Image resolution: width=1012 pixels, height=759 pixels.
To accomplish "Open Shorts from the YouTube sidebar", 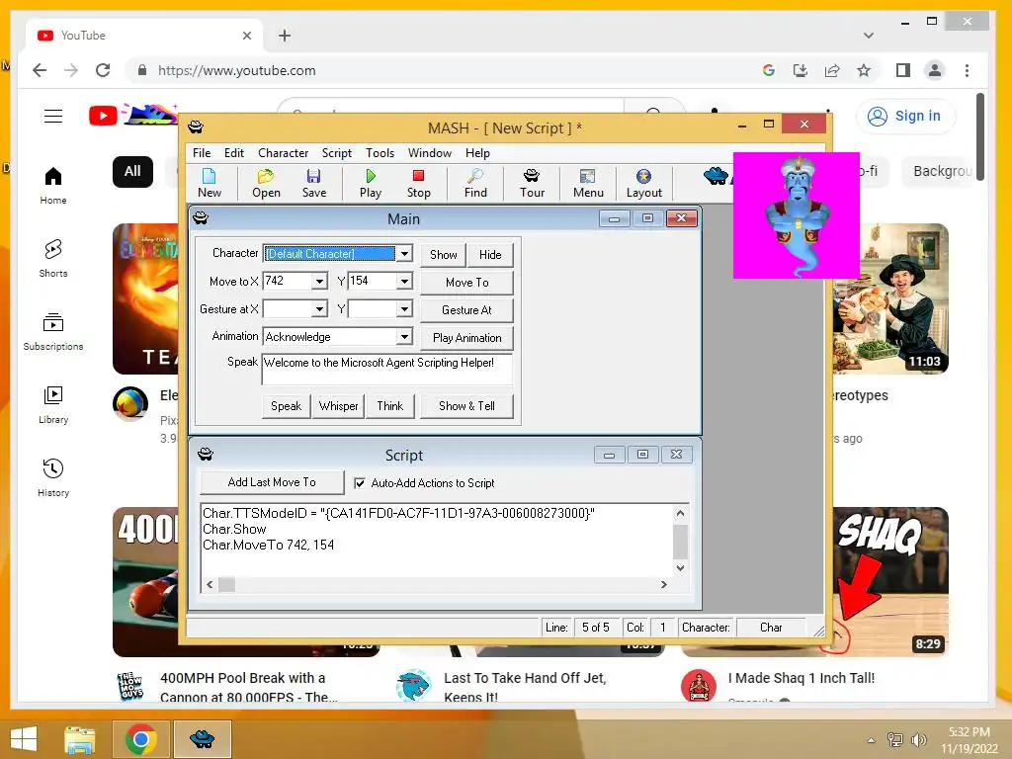I will pyautogui.click(x=53, y=259).
